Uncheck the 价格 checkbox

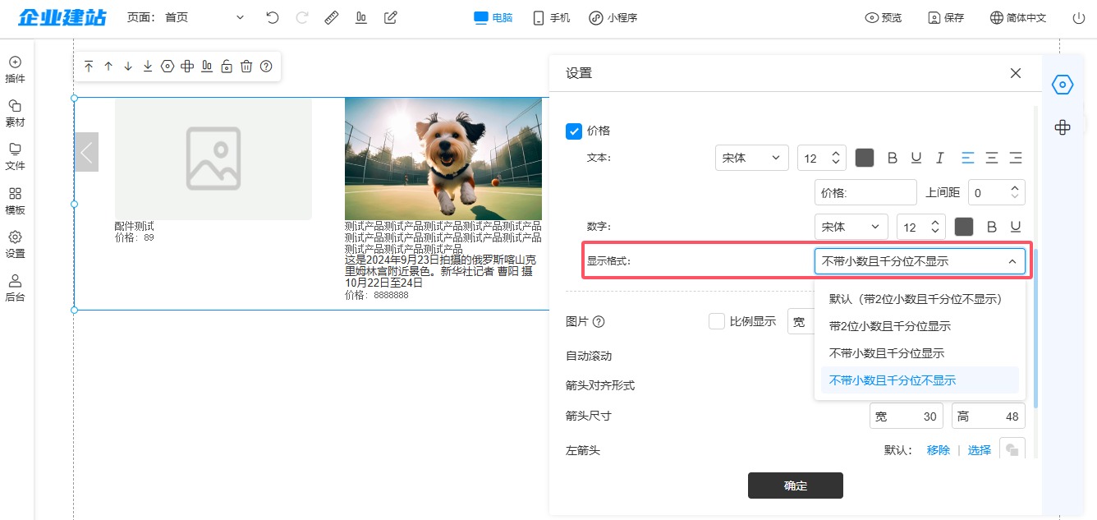[x=574, y=131]
